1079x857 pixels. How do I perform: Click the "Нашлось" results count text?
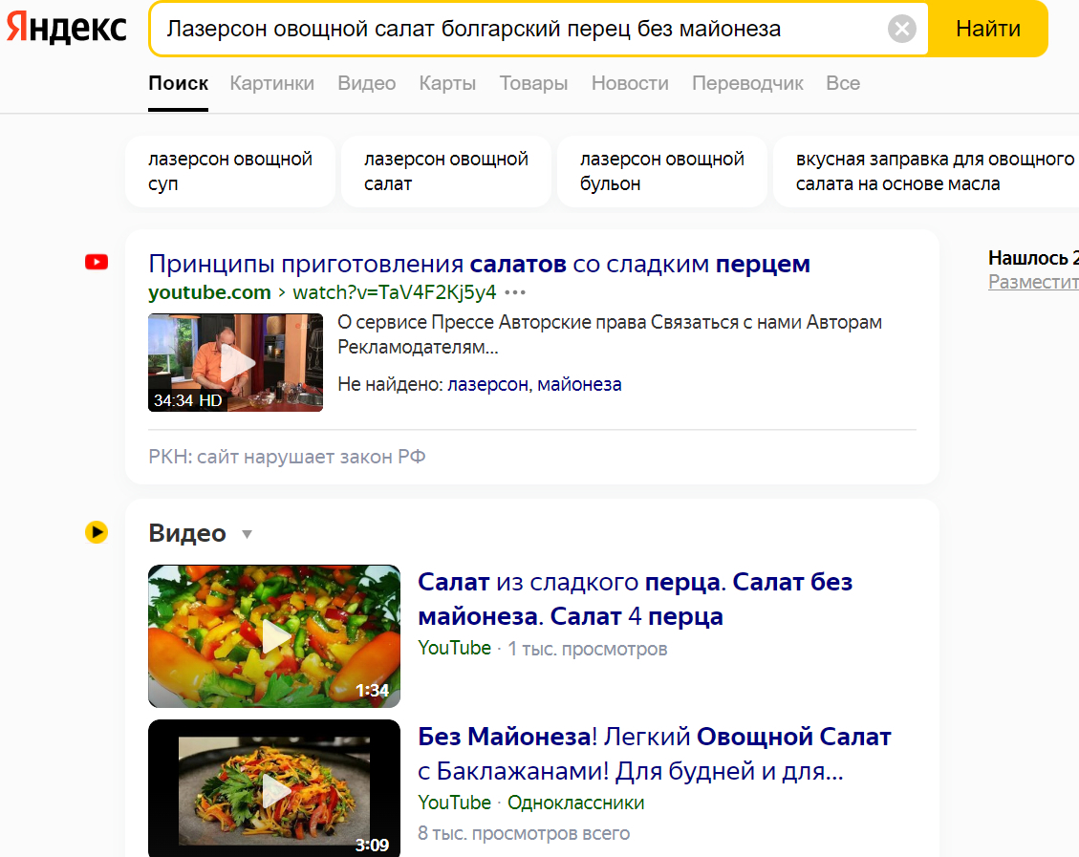pos(1033,258)
